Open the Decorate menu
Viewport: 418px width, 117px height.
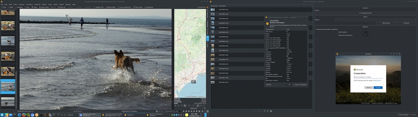37,4
